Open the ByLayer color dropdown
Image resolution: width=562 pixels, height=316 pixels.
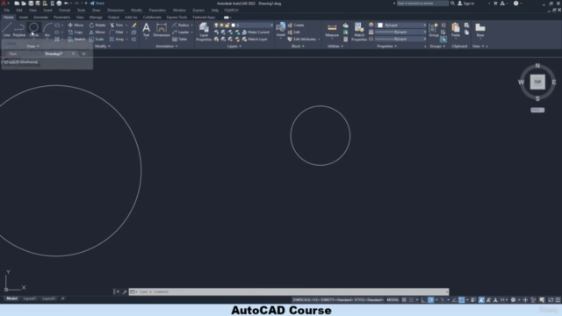point(402,25)
